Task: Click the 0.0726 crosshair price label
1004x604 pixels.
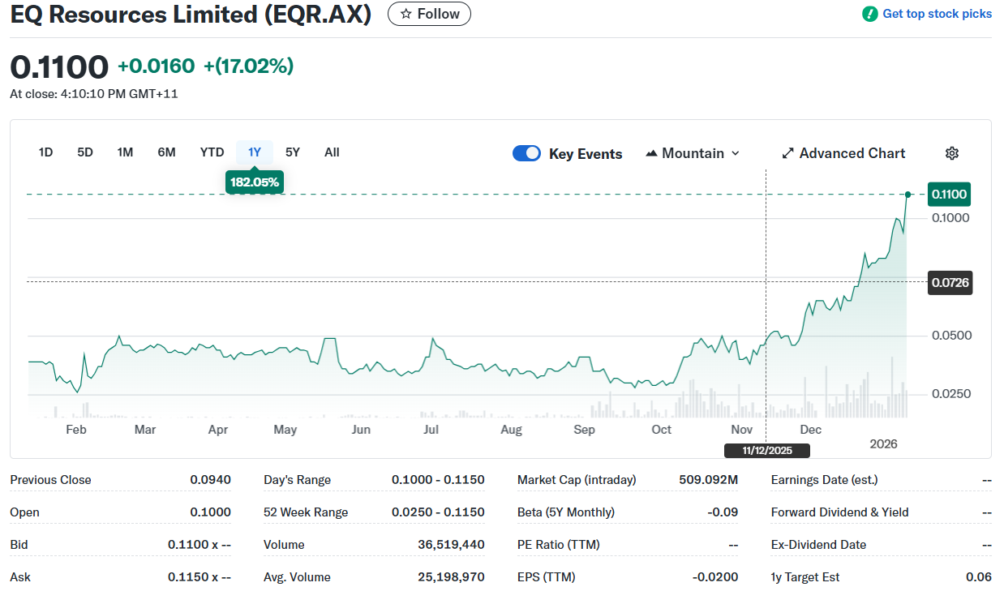Action: (949, 283)
